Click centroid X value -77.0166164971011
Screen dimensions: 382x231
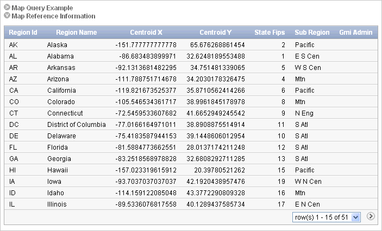[146, 125]
